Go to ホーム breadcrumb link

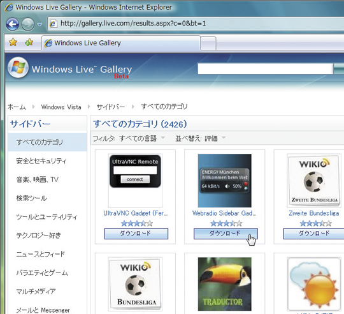tap(17, 107)
